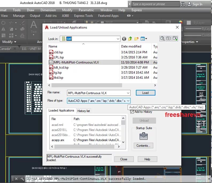Click the Startup Suite Contents button
This screenshot has width=212, height=183.
pyautogui.click(x=143, y=146)
